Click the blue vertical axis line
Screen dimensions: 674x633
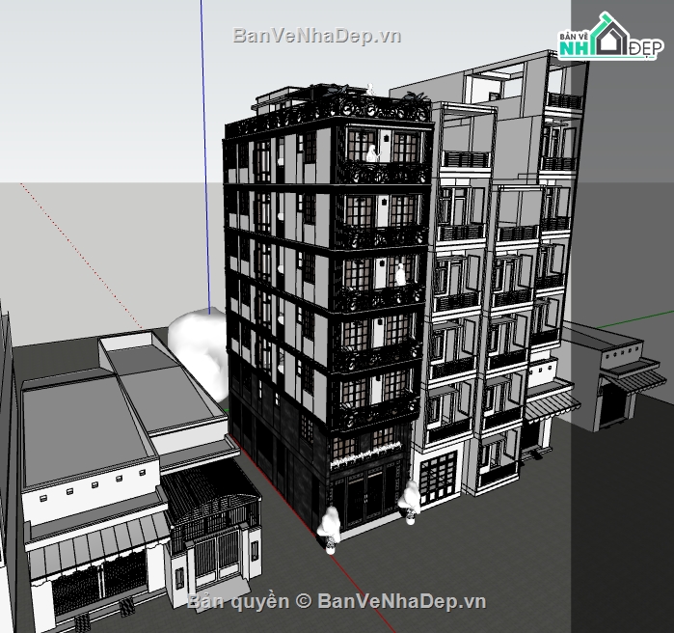(203, 145)
